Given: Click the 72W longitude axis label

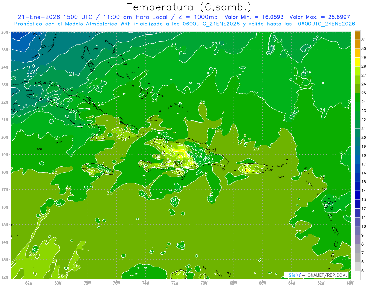Looking at the screenshot, I should tap(175, 283).
